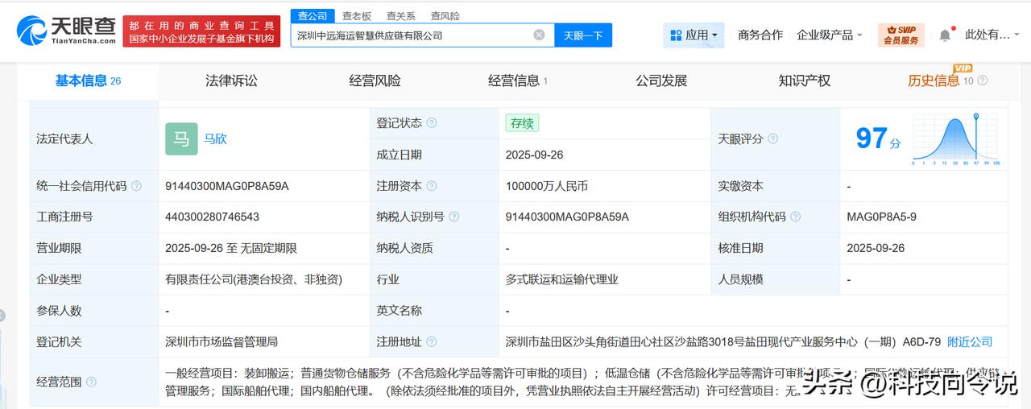Screen dimensions: 1031x409
Task: Click the 天眼评分 distribution chart
Action: [956, 138]
